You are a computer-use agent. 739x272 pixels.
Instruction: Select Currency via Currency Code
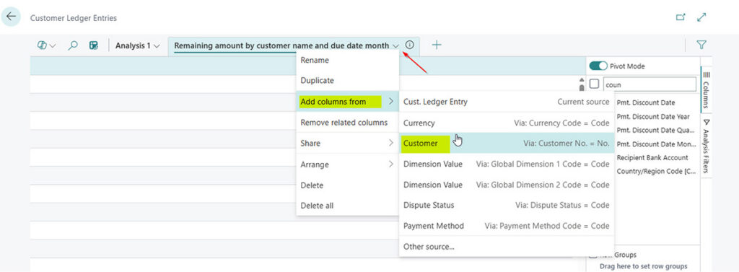[507, 123]
